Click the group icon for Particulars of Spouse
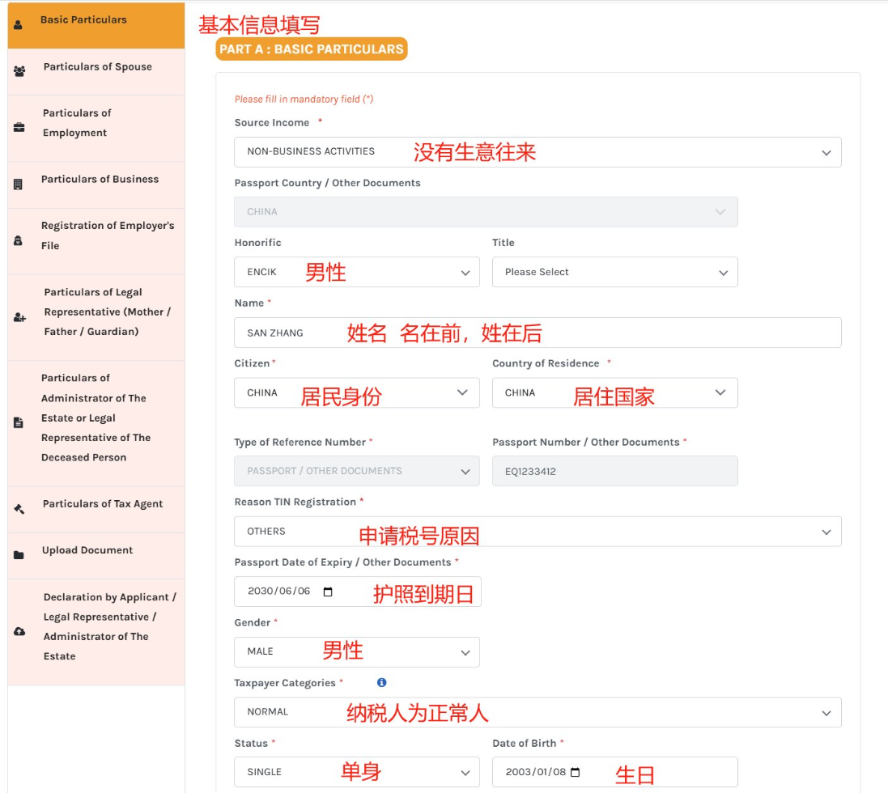The width and height of the screenshot is (888, 793). click(19, 71)
